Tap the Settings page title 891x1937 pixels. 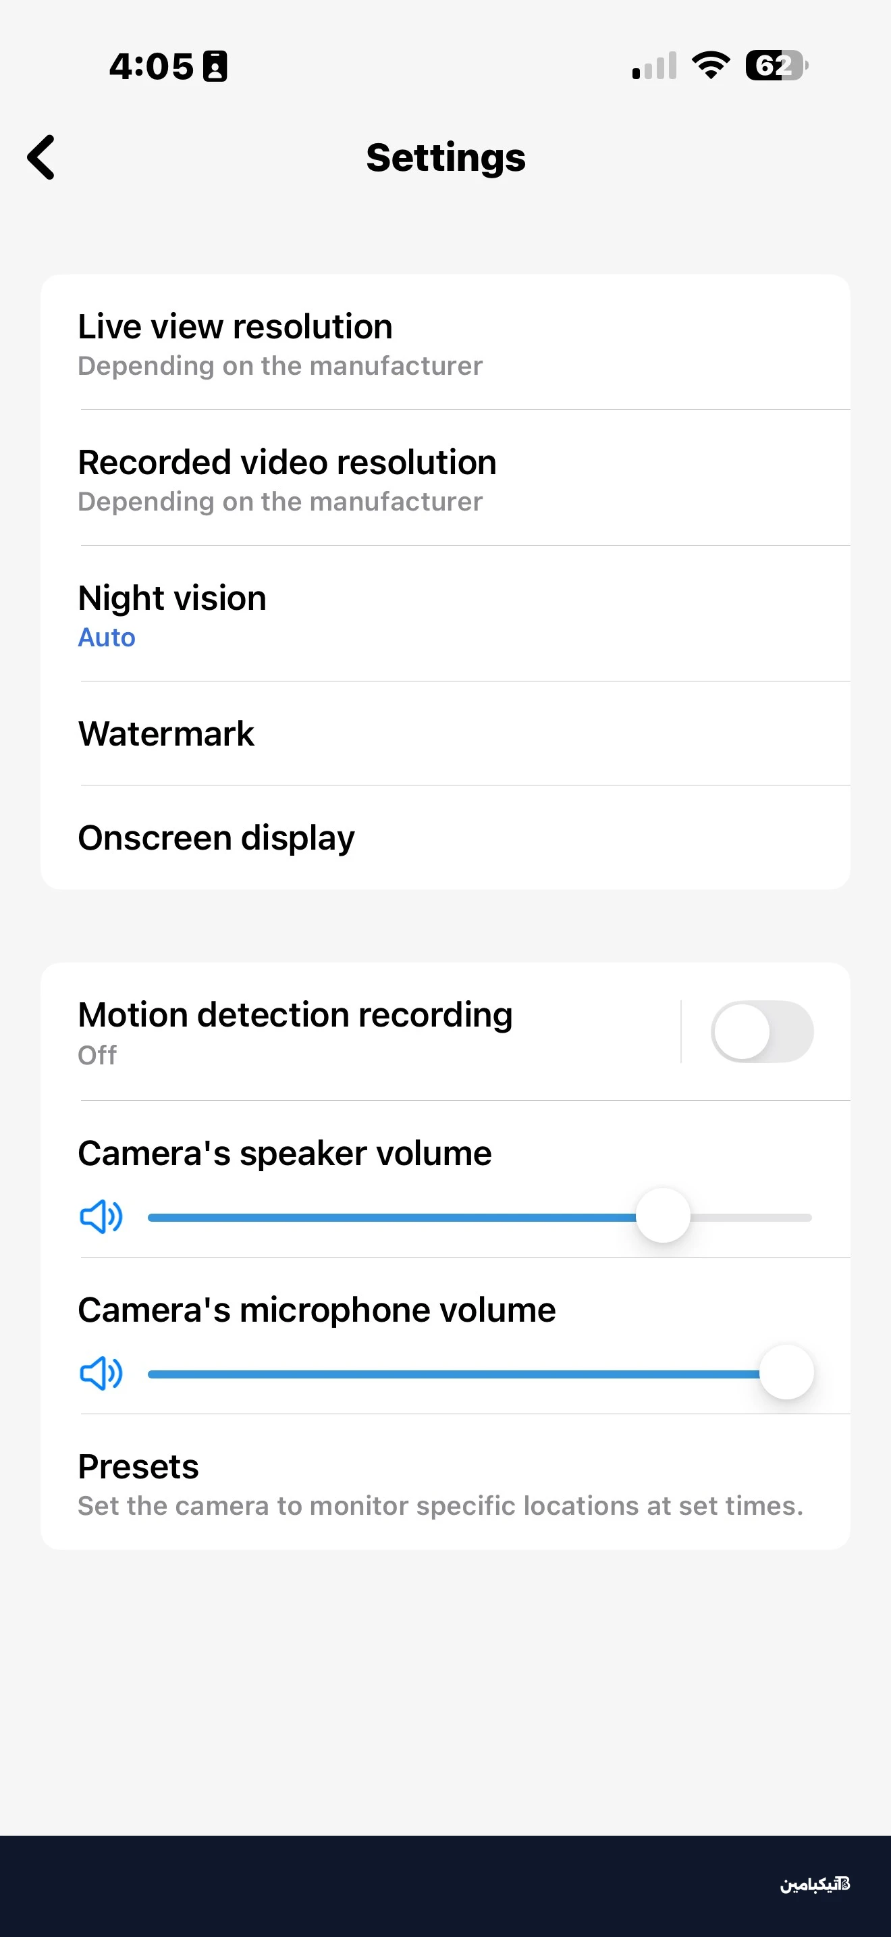tap(446, 158)
